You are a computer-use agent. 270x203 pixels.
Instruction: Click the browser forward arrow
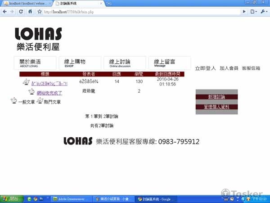[11, 12]
